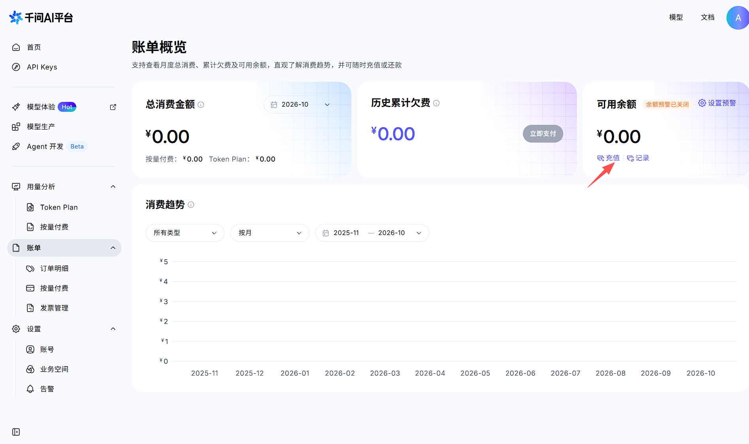Click the 2026-10 end date field in trend
Screen dimensions: 749x444
pos(391,233)
